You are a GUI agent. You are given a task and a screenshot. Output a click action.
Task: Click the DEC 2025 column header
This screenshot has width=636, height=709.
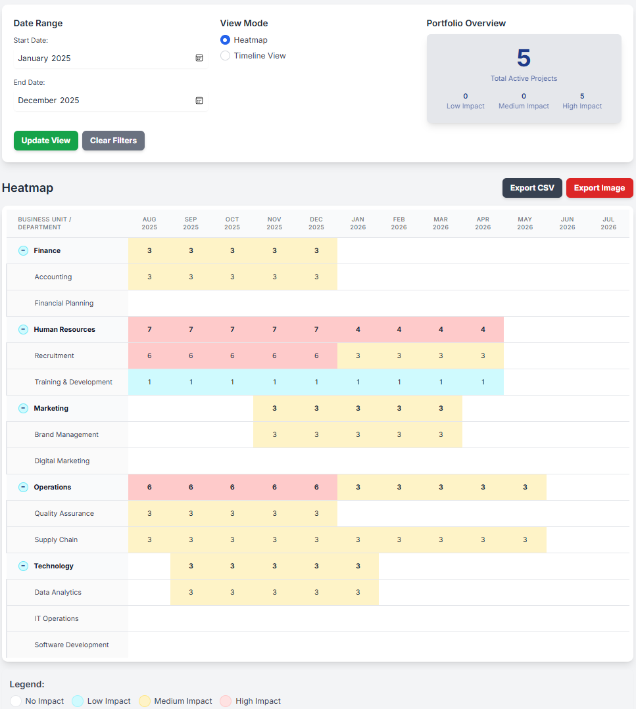[316, 223]
